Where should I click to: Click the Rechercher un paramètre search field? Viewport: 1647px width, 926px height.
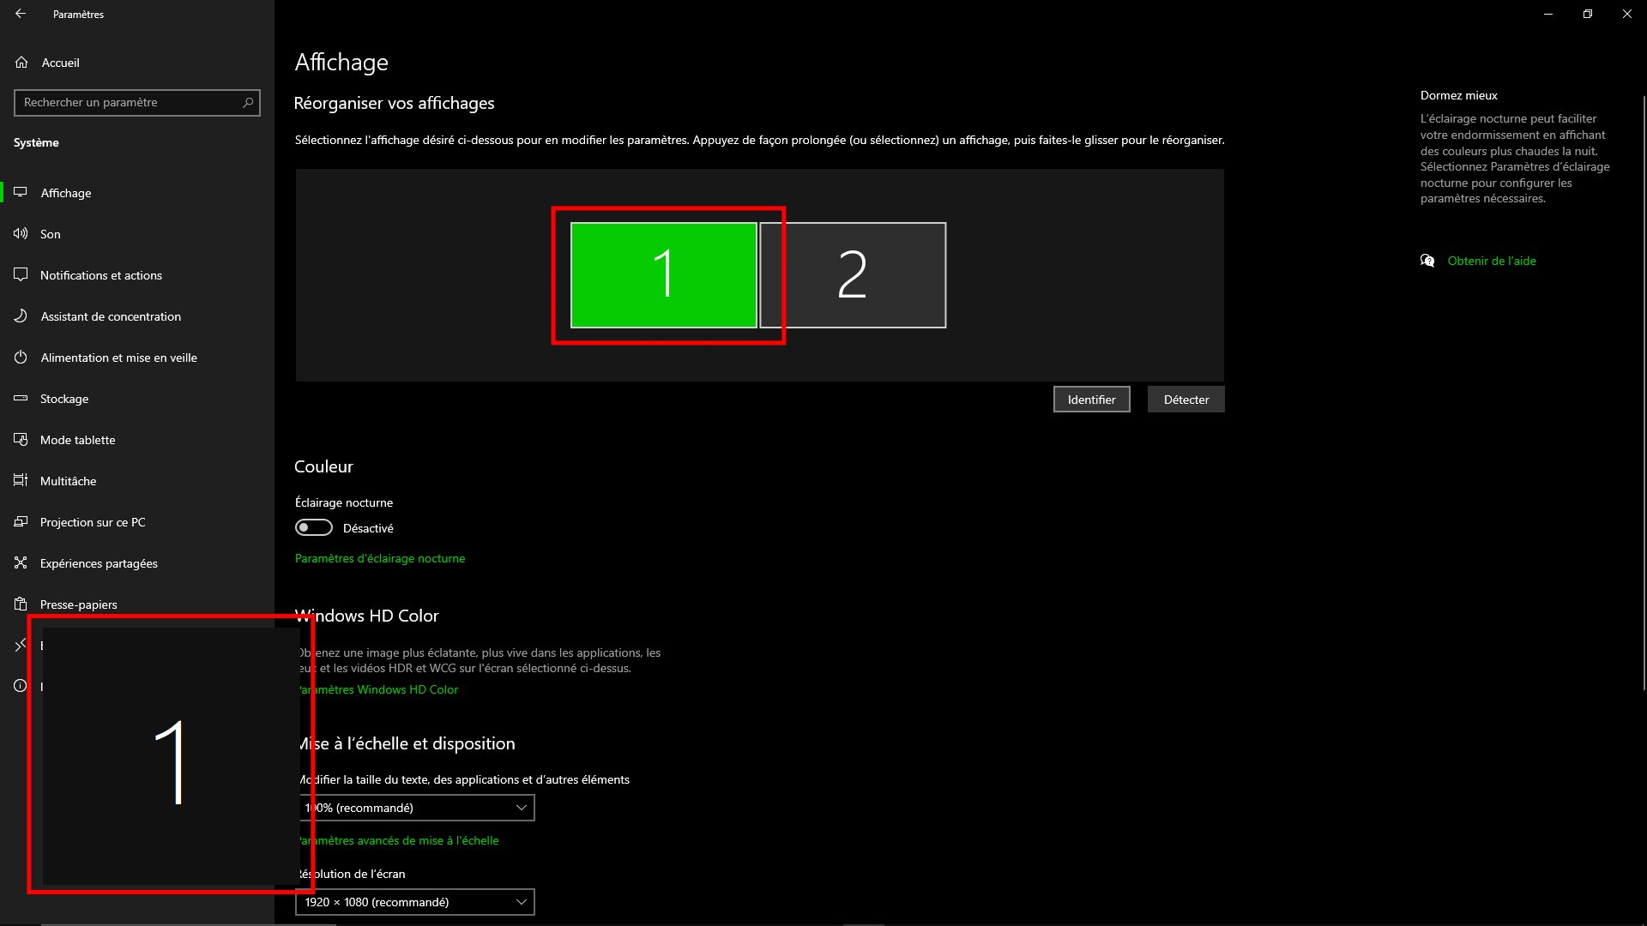pyautogui.click(x=129, y=102)
